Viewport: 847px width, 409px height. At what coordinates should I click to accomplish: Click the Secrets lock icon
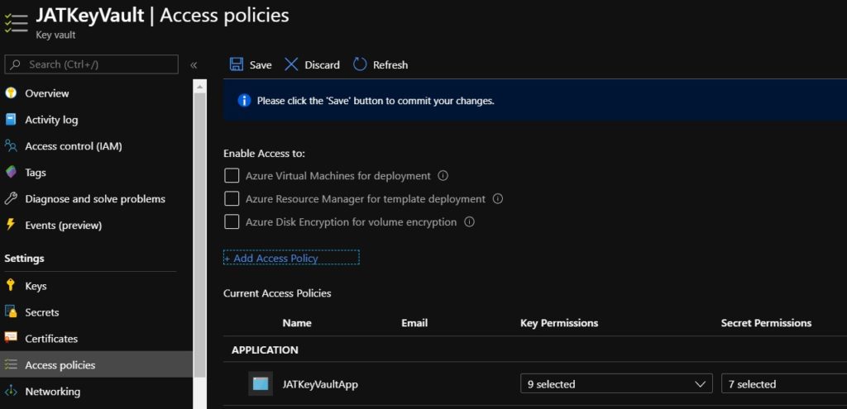pos(11,312)
